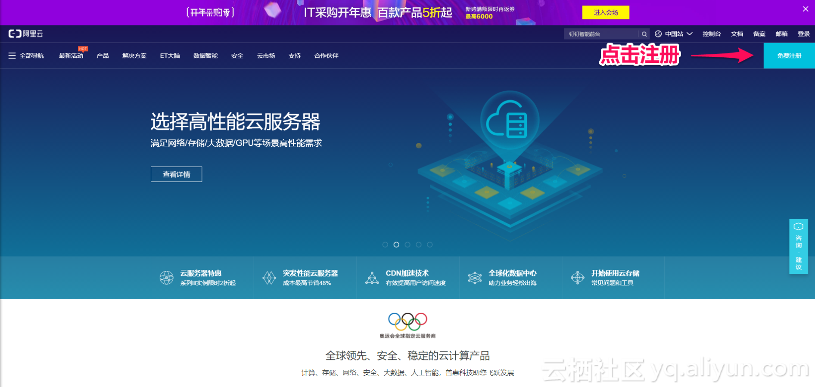Click the 云服务器特惠 heading text

click(201, 273)
